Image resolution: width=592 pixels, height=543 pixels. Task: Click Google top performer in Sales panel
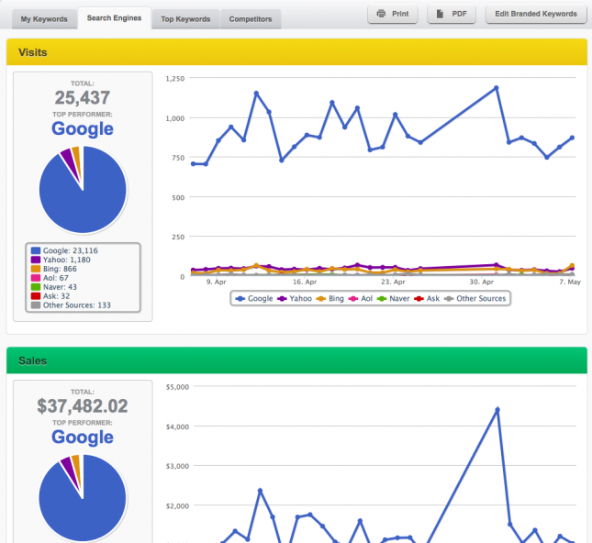pyautogui.click(x=83, y=437)
